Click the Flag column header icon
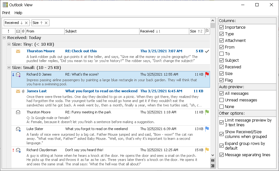Image resolution: width=279 pixels, height=171 pixels. coord(207,31)
